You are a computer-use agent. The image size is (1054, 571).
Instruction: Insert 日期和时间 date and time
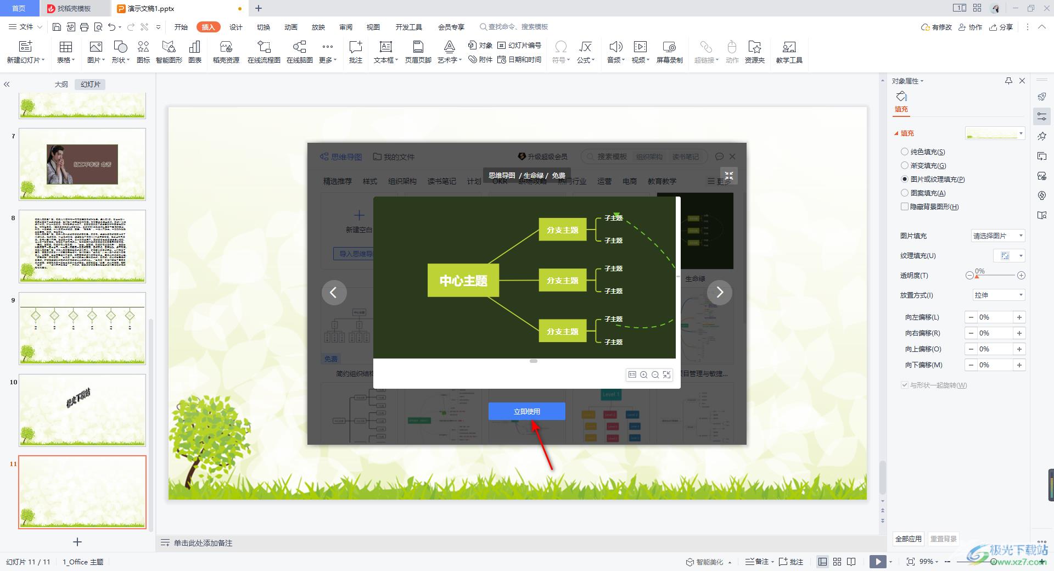tap(519, 59)
